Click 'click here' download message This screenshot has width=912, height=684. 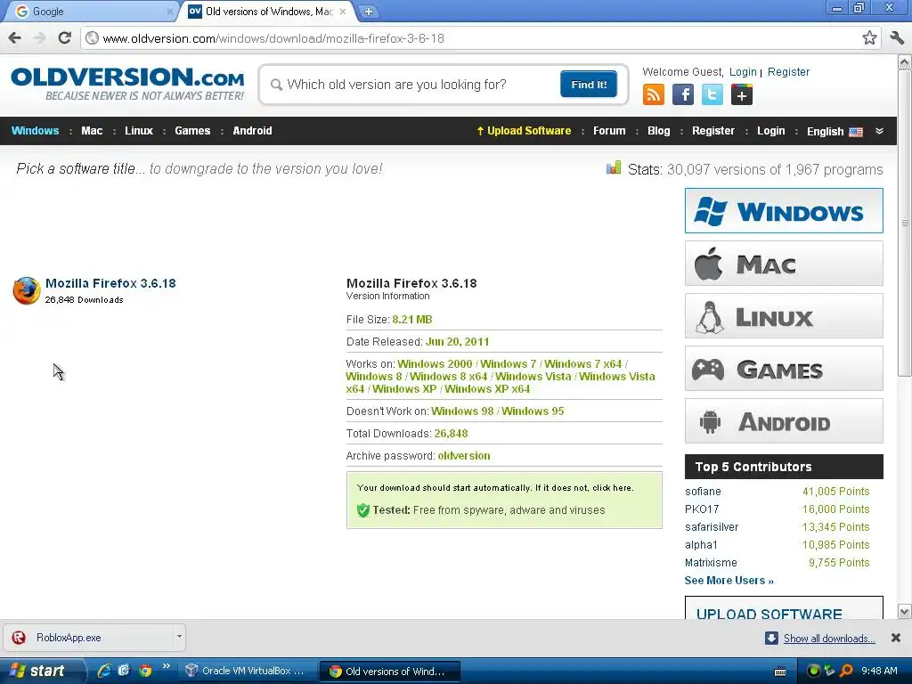click(611, 488)
